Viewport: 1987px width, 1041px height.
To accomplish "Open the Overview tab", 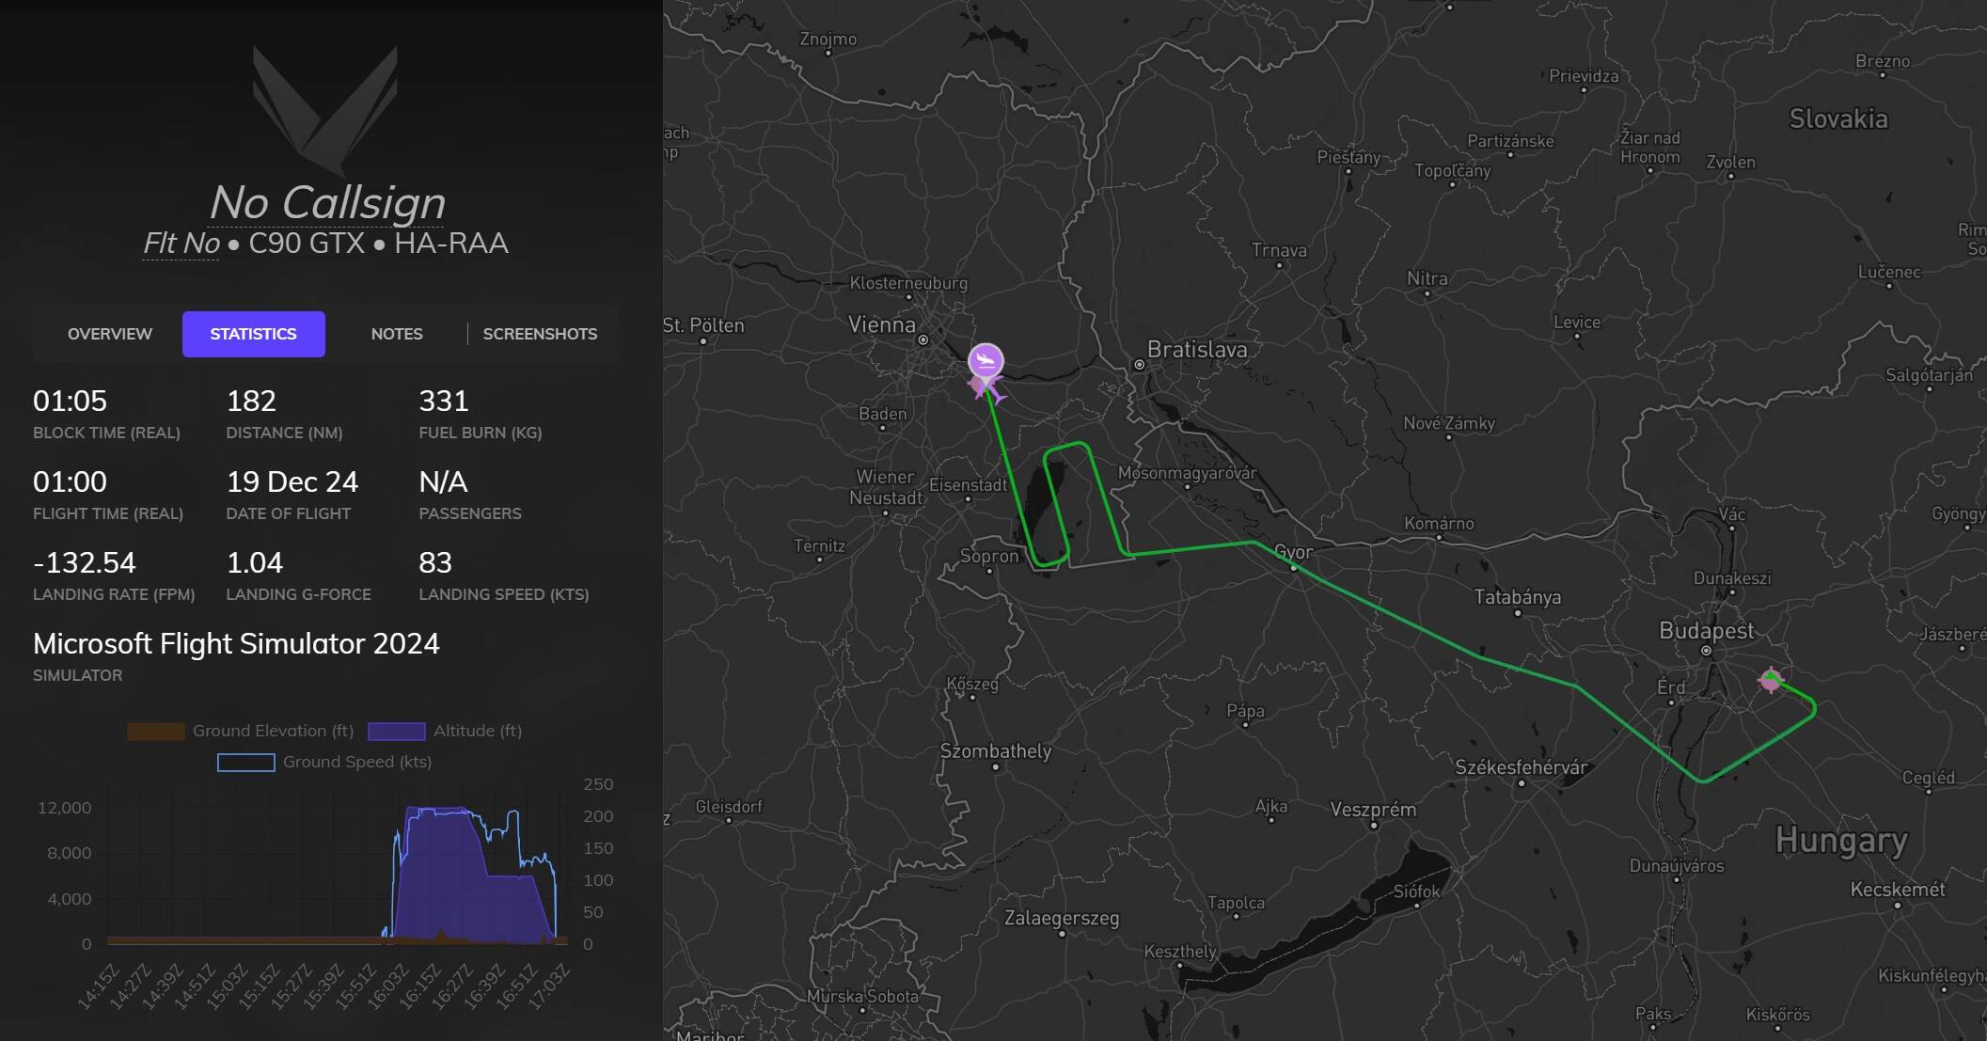I will (109, 334).
